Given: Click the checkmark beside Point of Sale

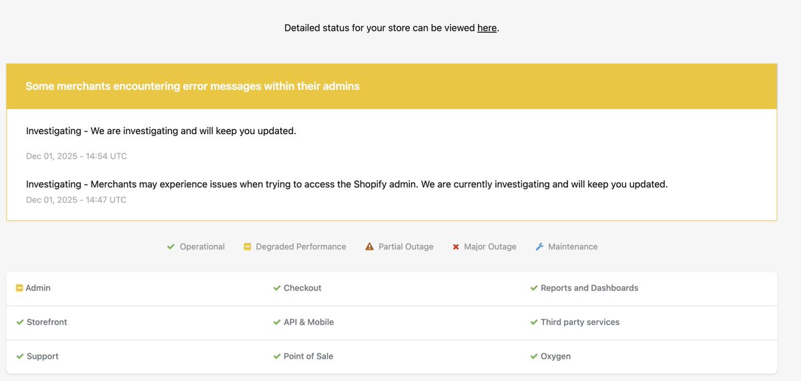Looking at the screenshot, I should pyautogui.click(x=277, y=356).
